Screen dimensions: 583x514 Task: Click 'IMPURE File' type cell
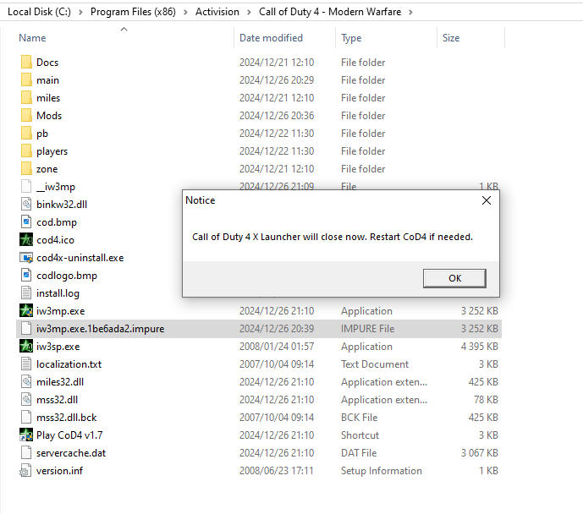pyautogui.click(x=368, y=329)
